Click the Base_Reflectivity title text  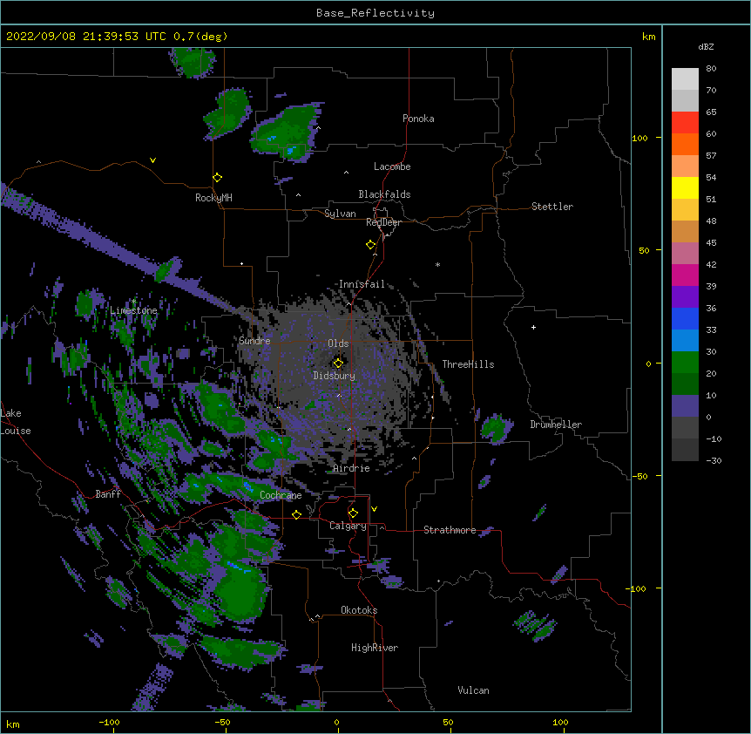pos(375,13)
